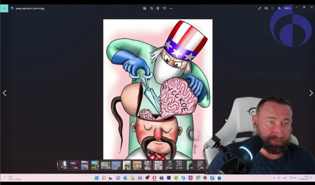Go to the previous photo with the left arrow
This screenshot has height=185, width=315.
tap(4, 93)
